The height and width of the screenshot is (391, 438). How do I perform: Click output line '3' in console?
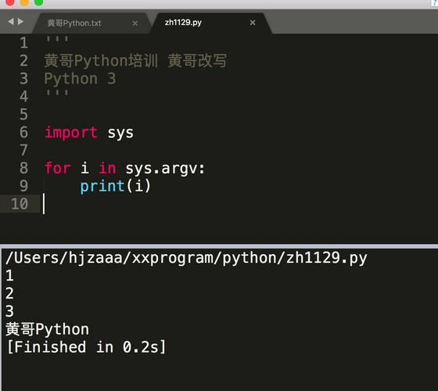(x=9, y=311)
